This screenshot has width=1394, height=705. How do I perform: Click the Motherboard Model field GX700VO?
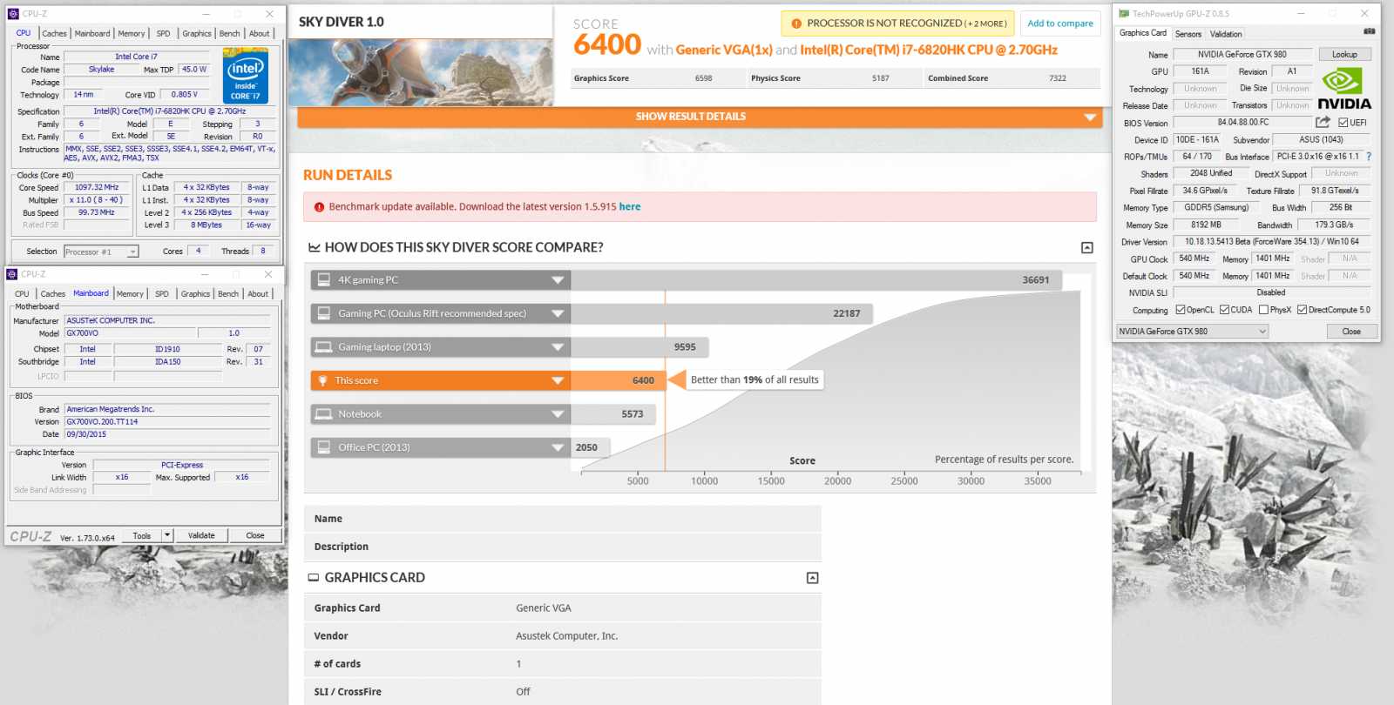(131, 333)
